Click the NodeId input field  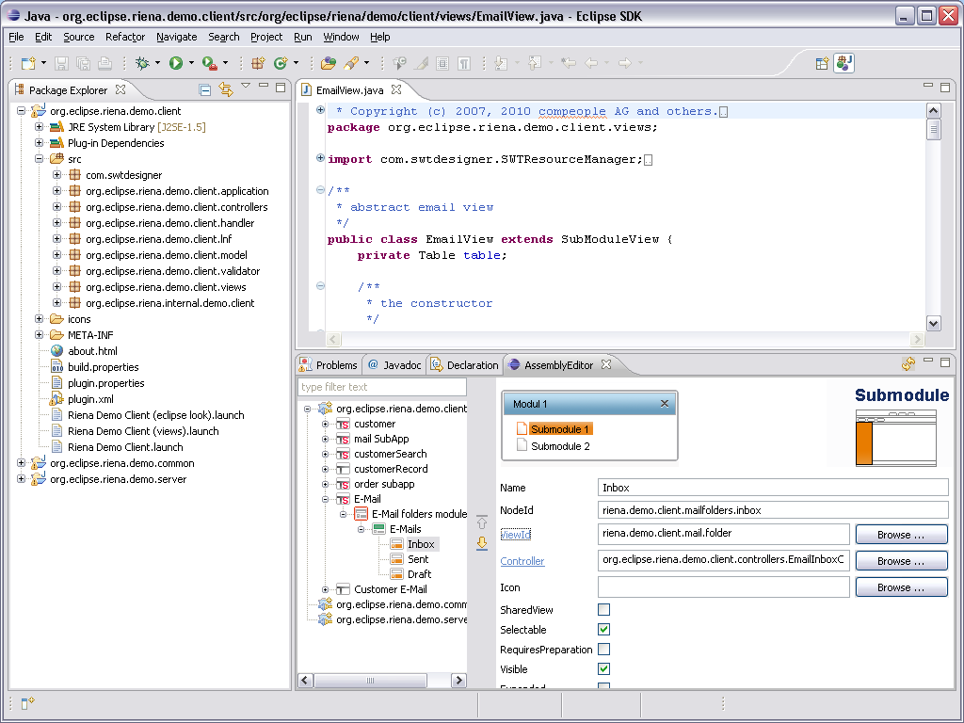click(773, 510)
